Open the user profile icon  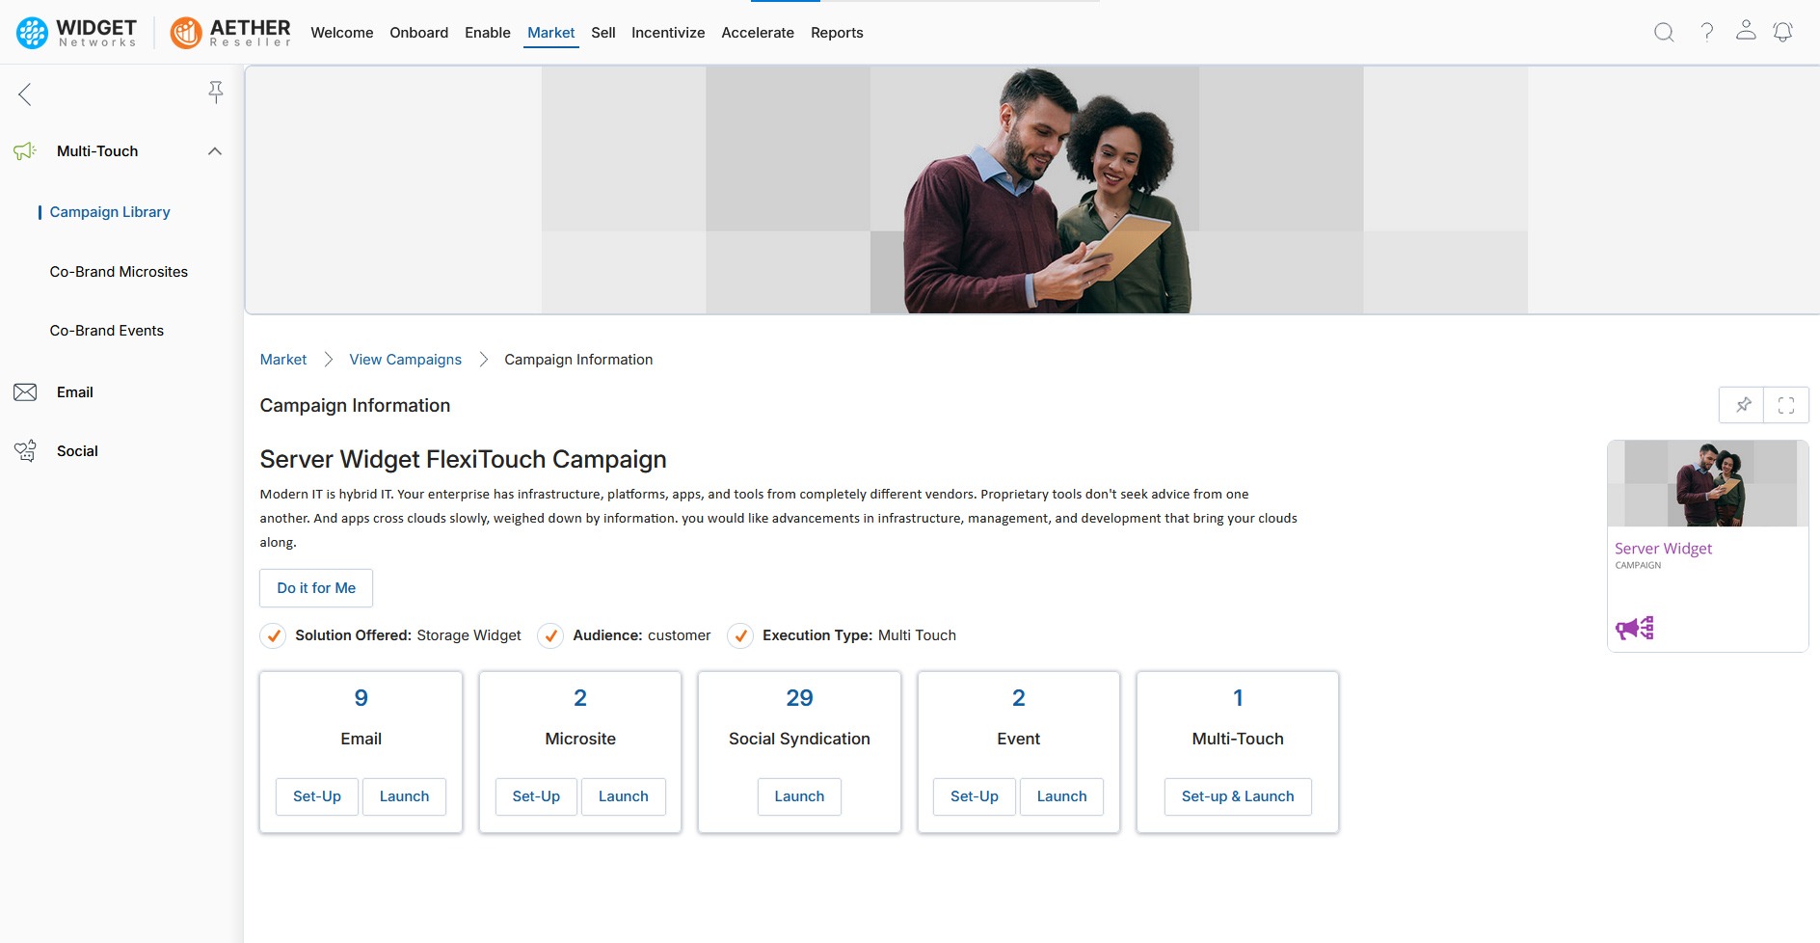[1746, 31]
